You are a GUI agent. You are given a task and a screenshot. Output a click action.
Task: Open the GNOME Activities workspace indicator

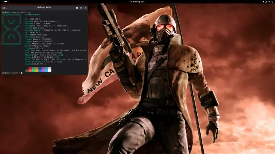(6, 2)
